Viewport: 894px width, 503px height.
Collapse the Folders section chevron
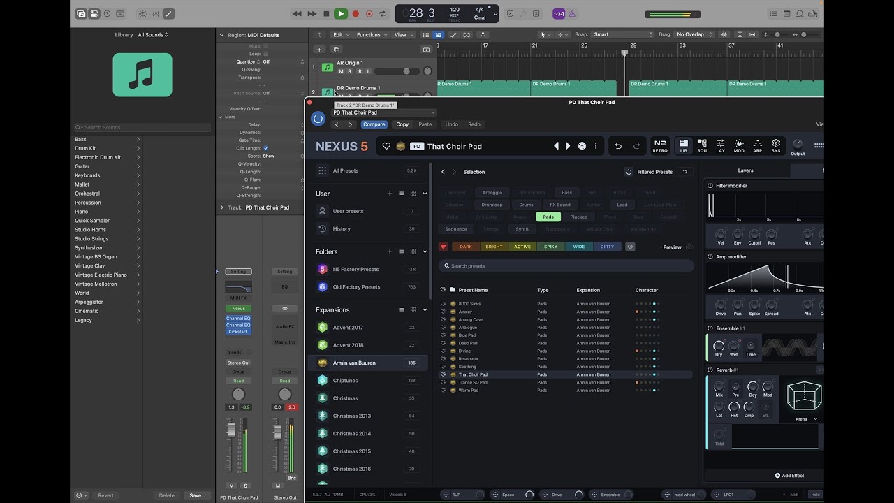pos(425,251)
